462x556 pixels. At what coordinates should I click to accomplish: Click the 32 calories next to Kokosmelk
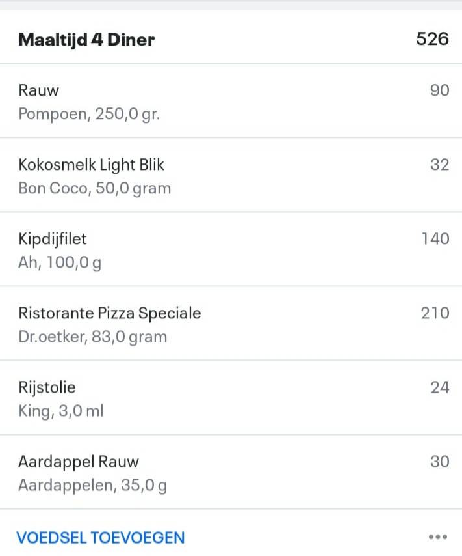point(439,164)
